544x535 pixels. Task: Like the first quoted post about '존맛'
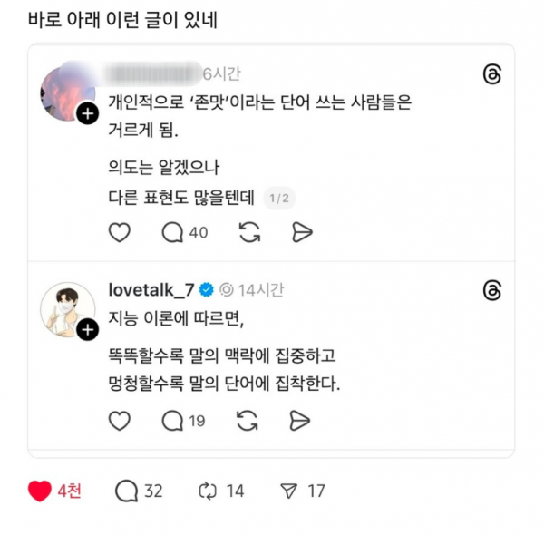pyautogui.click(x=120, y=233)
